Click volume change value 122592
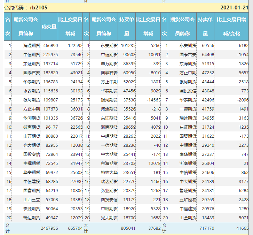 pyautogui.click(x=75, y=46)
